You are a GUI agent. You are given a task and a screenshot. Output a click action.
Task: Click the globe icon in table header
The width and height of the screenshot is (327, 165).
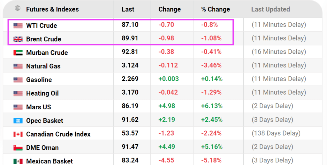tap(18, 9)
